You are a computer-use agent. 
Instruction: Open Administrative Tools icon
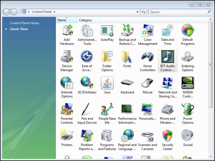[x=87, y=35]
